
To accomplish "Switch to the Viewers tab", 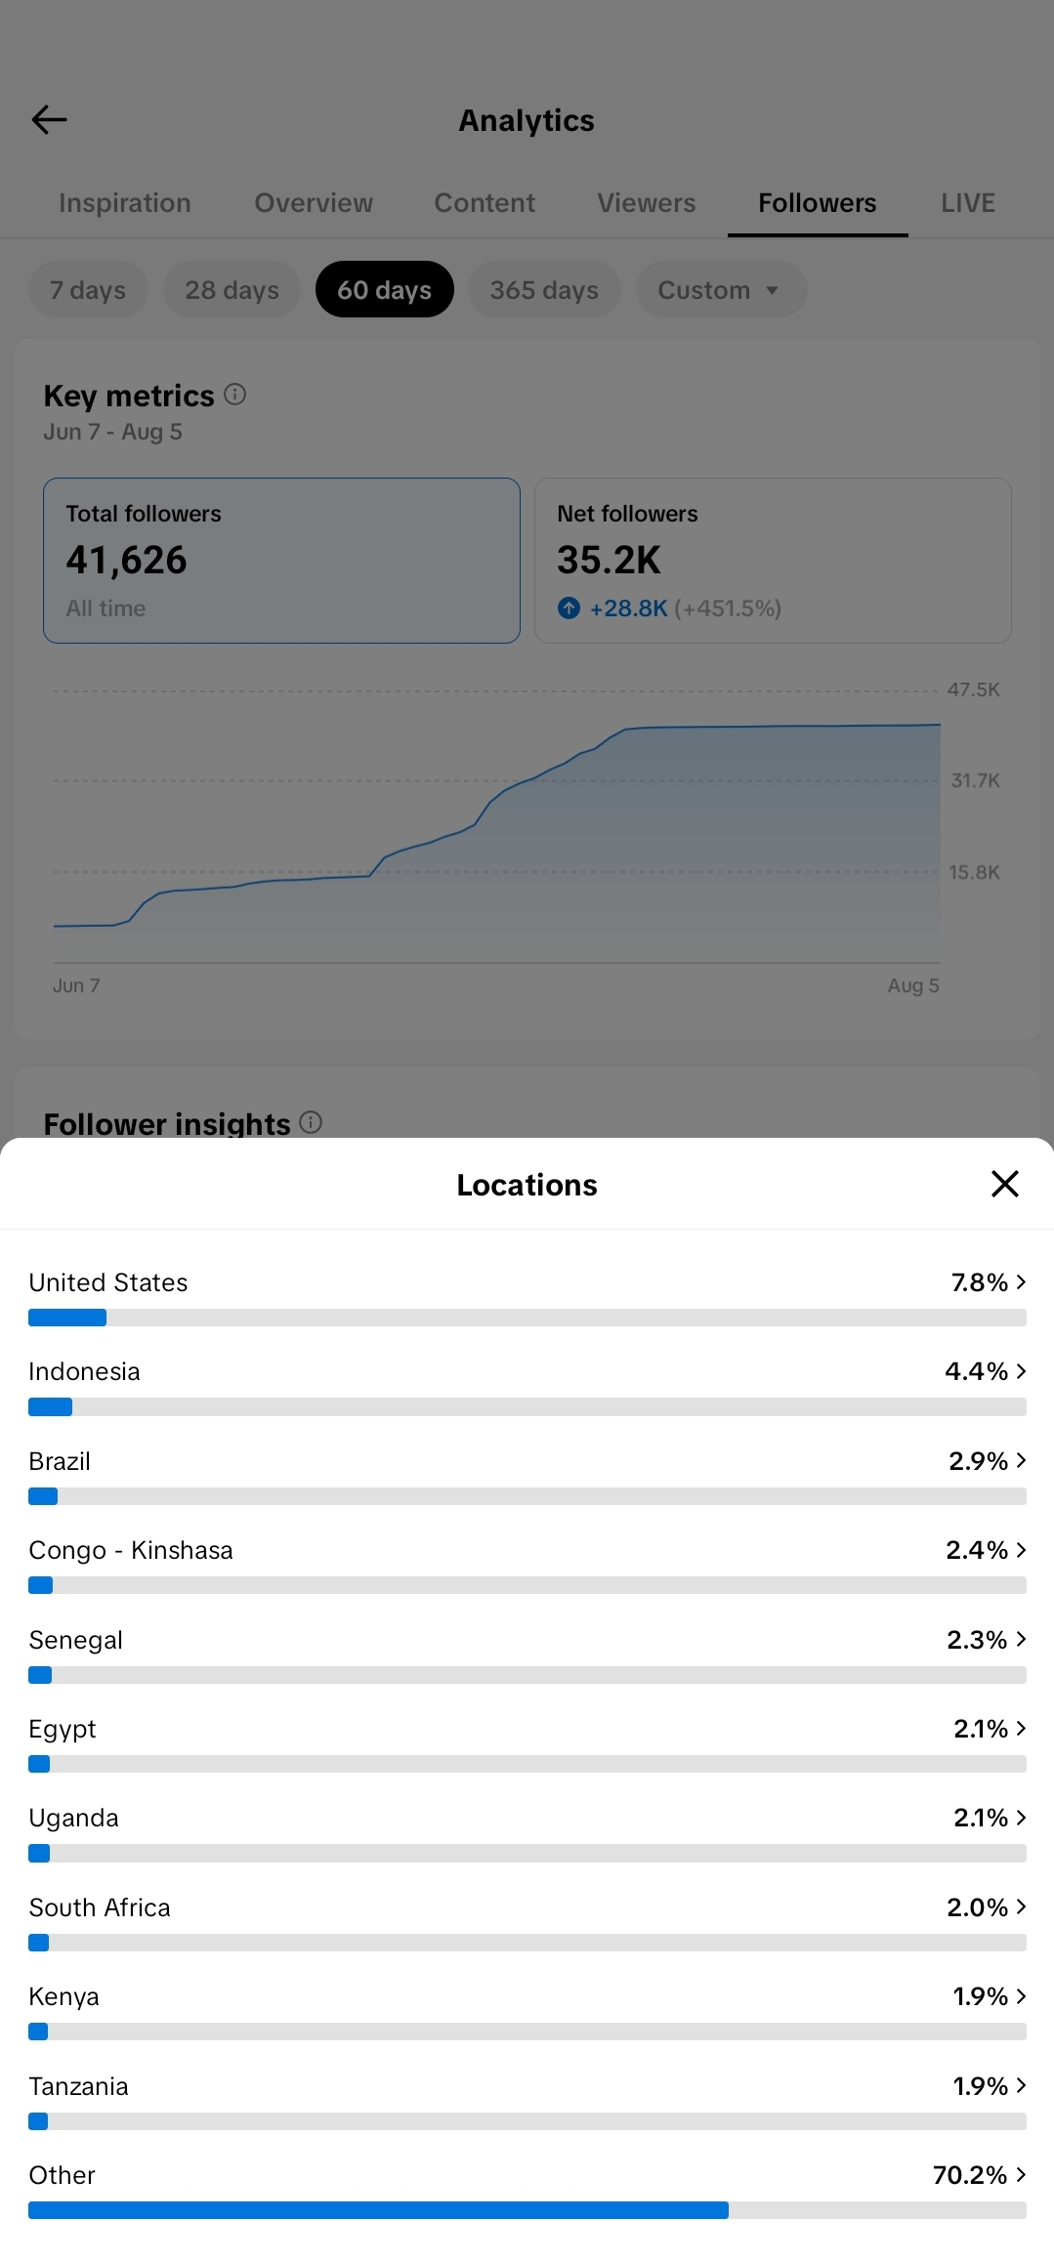I will pyautogui.click(x=647, y=203).
